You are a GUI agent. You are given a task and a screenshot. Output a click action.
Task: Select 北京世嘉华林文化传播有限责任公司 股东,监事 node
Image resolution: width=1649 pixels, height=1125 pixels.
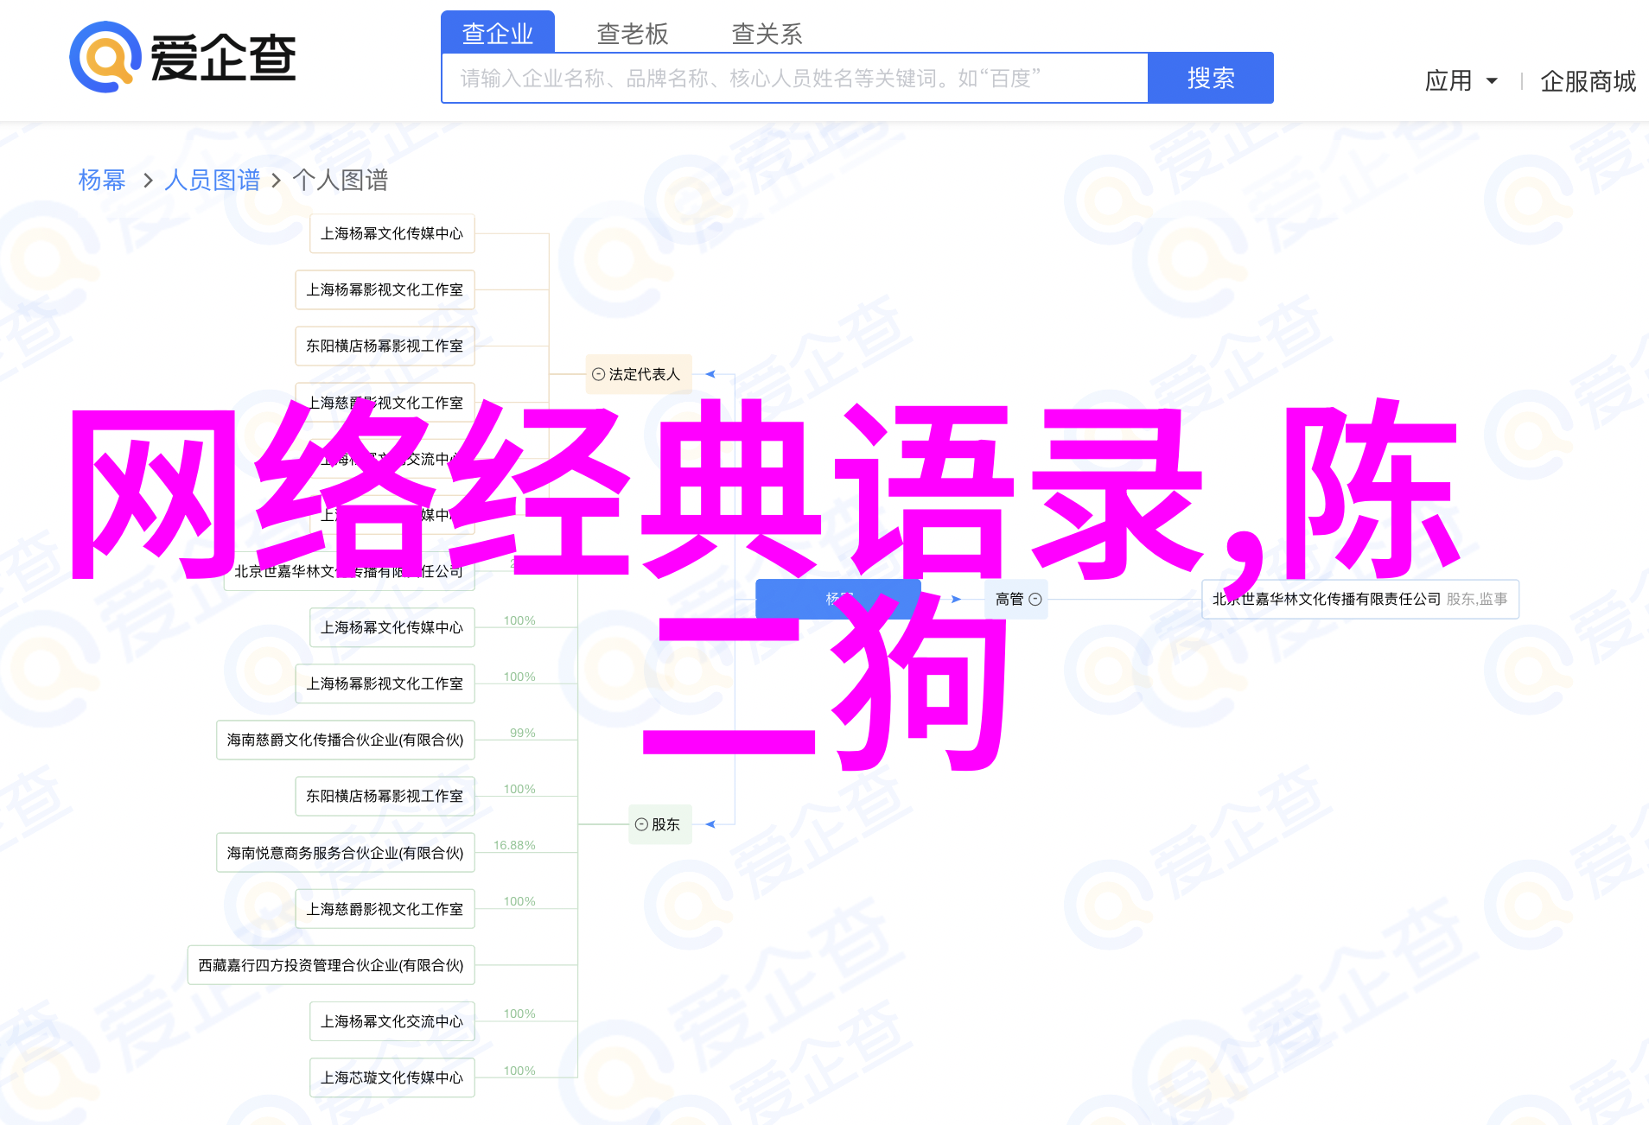coord(1360,599)
